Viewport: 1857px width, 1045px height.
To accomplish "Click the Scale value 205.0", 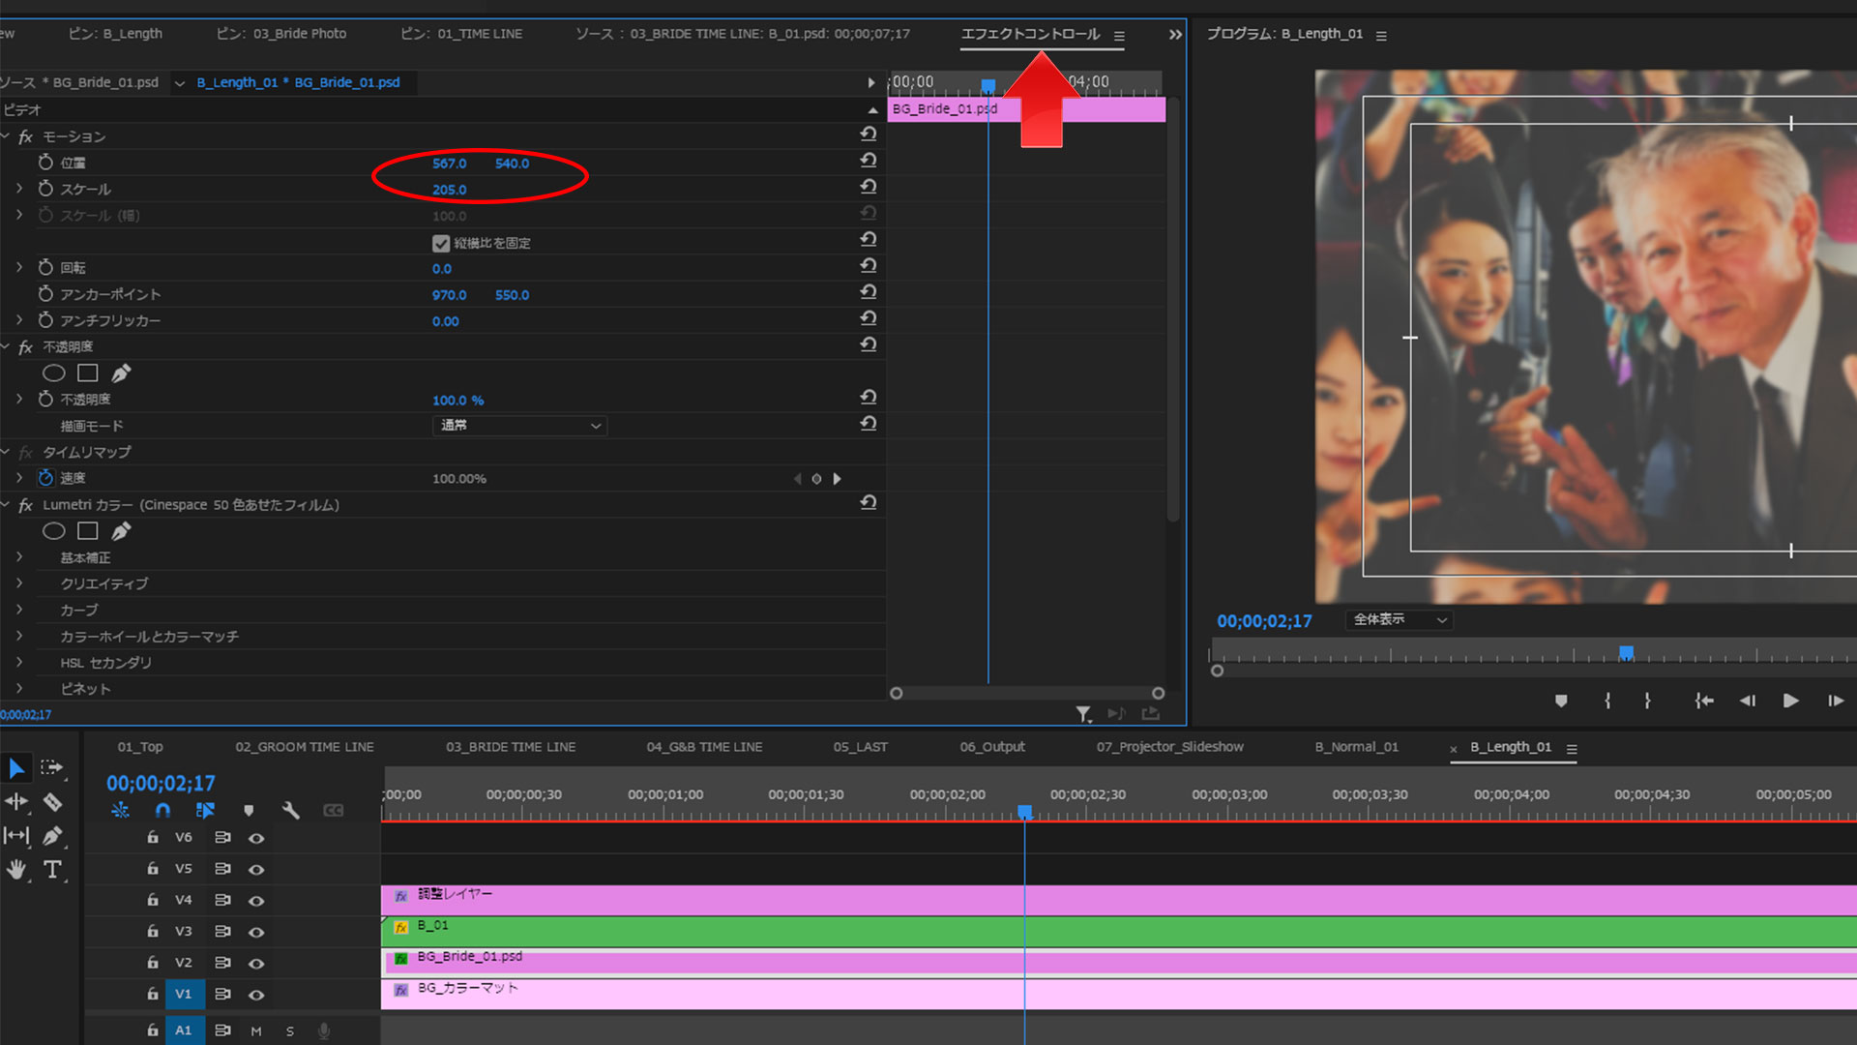I will click(449, 190).
